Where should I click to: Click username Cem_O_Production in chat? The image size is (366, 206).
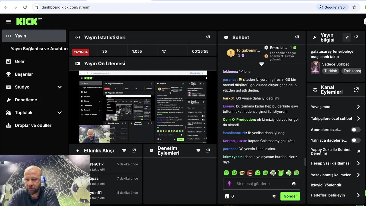click(x=239, y=120)
